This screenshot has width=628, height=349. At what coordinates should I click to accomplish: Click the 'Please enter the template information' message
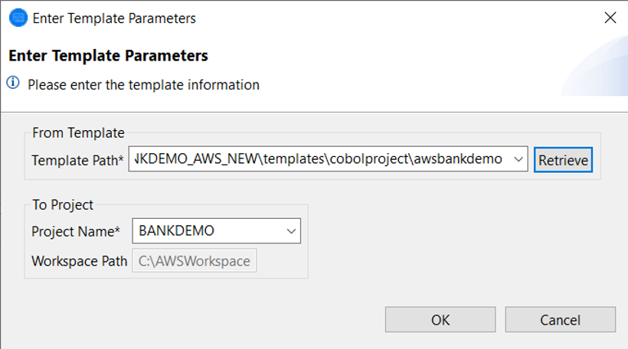pos(144,85)
